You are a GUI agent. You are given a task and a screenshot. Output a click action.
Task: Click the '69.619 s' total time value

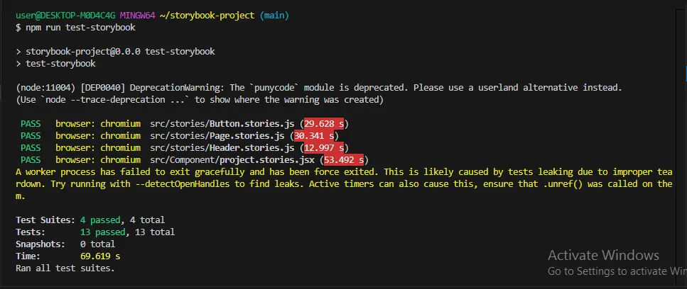click(x=100, y=256)
